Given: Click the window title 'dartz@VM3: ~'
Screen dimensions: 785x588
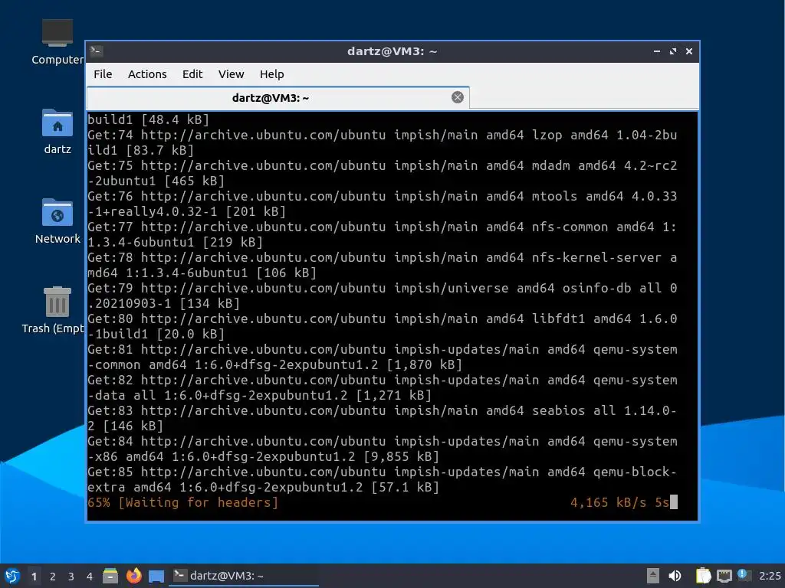Looking at the screenshot, I should point(392,51).
